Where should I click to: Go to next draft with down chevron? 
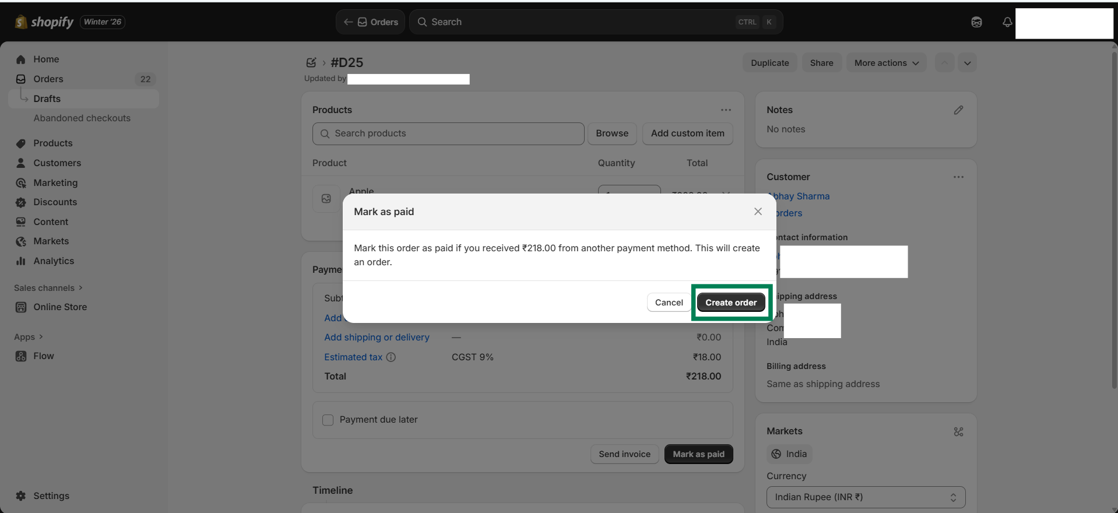(x=967, y=63)
